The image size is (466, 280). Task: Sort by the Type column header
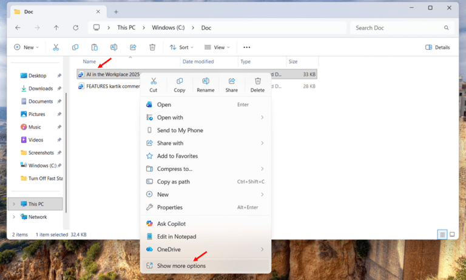tap(246, 61)
